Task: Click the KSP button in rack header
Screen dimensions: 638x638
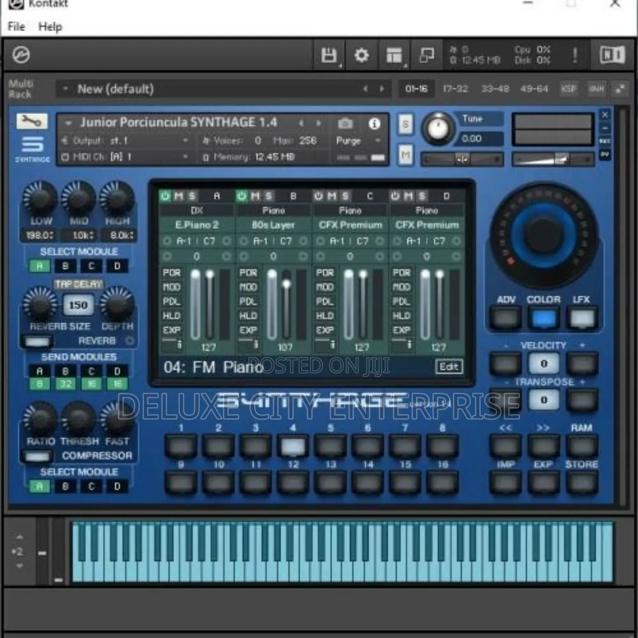Action: tap(569, 89)
